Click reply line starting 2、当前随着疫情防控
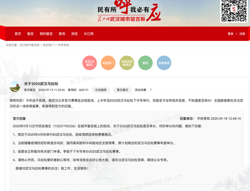 pos(94,143)
